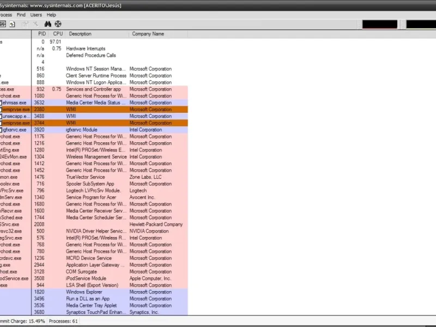
Task: Click the Synaptics TouchPad Enhancements description
Action: pos(96,312)
